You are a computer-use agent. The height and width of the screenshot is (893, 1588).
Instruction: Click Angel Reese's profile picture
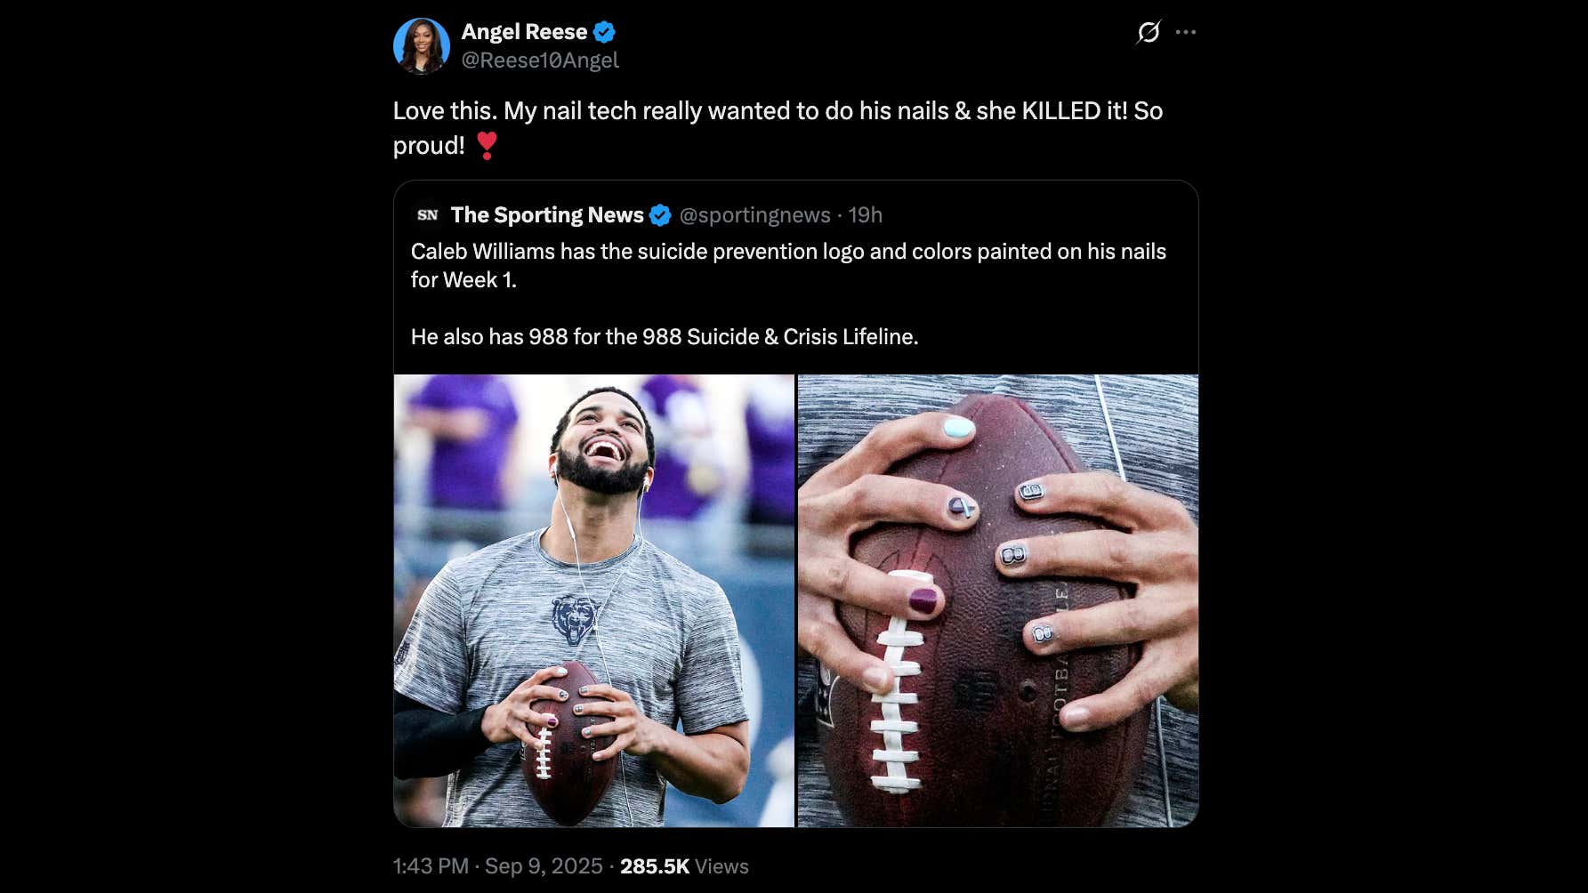(422, 44)
